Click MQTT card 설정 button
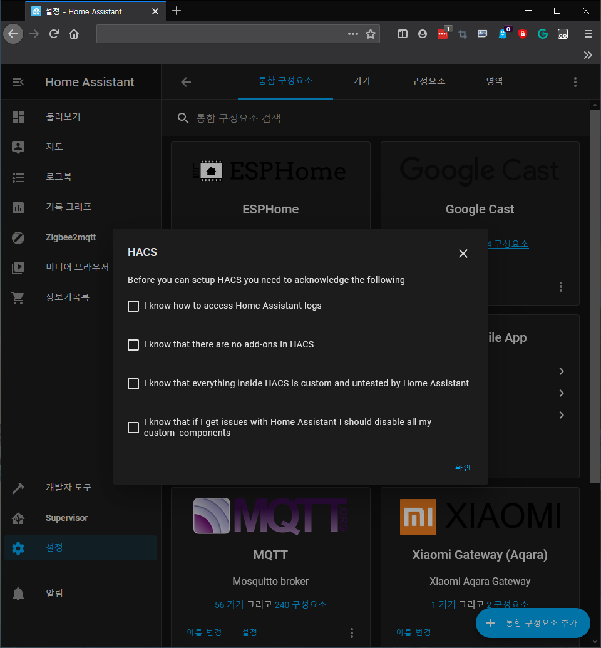 [249, 632]
